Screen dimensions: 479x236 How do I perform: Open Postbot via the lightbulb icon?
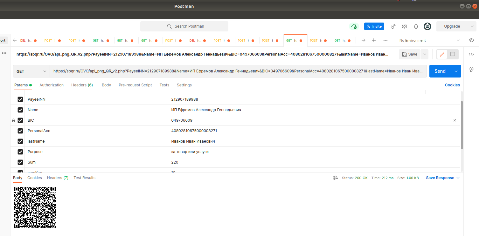pos(471,69)
